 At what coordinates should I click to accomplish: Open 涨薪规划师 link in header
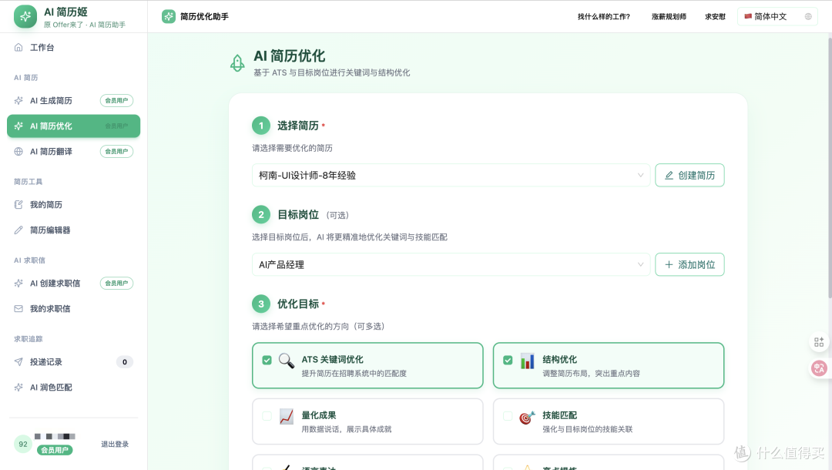[669, 16]
